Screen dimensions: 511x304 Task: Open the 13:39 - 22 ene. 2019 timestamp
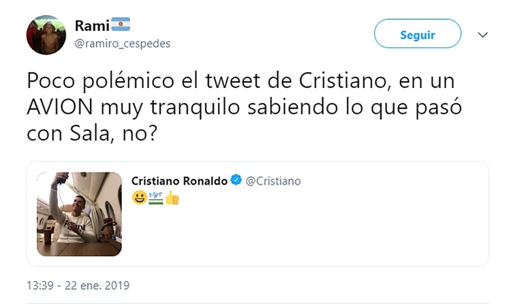[x=78, y=284]
